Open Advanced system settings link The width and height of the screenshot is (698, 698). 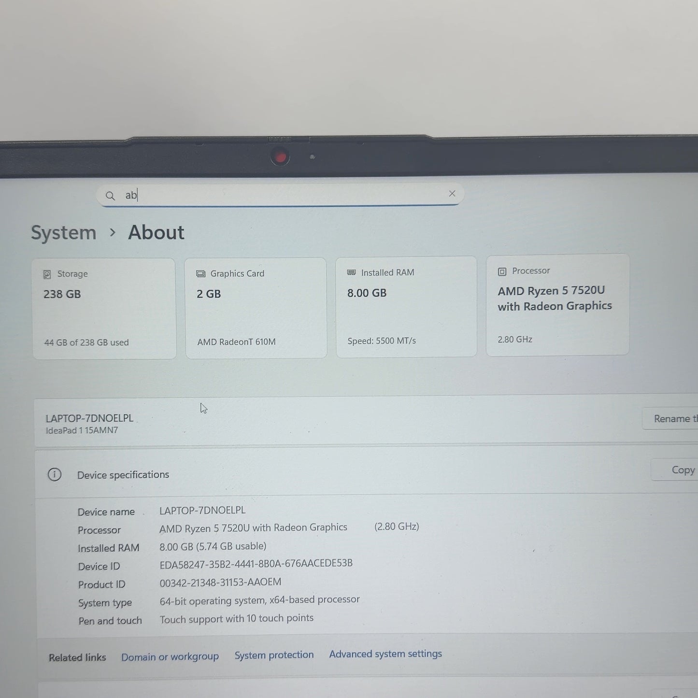pos(385,654)
